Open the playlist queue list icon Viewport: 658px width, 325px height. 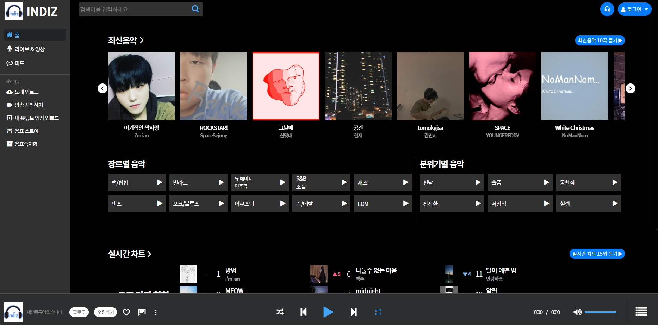point(641,312)
